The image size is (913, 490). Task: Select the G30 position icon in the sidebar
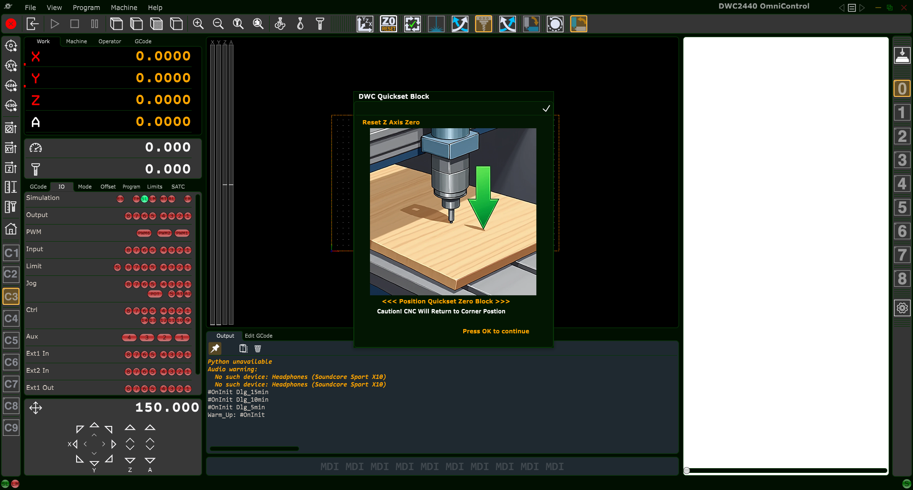coord(11,106)
